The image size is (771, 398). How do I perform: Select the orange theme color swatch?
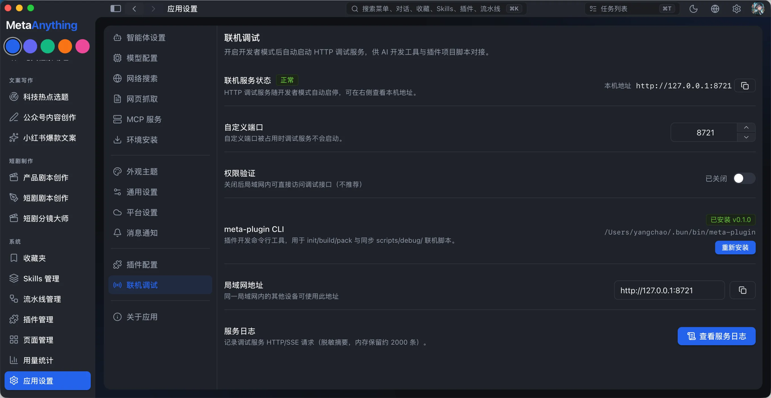(x=65, y=47)
